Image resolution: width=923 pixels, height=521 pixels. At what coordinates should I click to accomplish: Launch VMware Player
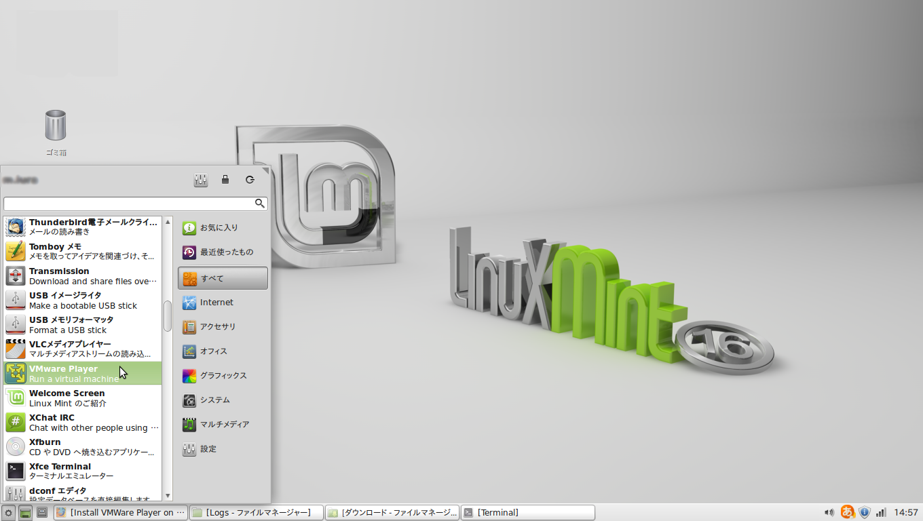click(x=82, y=374)
